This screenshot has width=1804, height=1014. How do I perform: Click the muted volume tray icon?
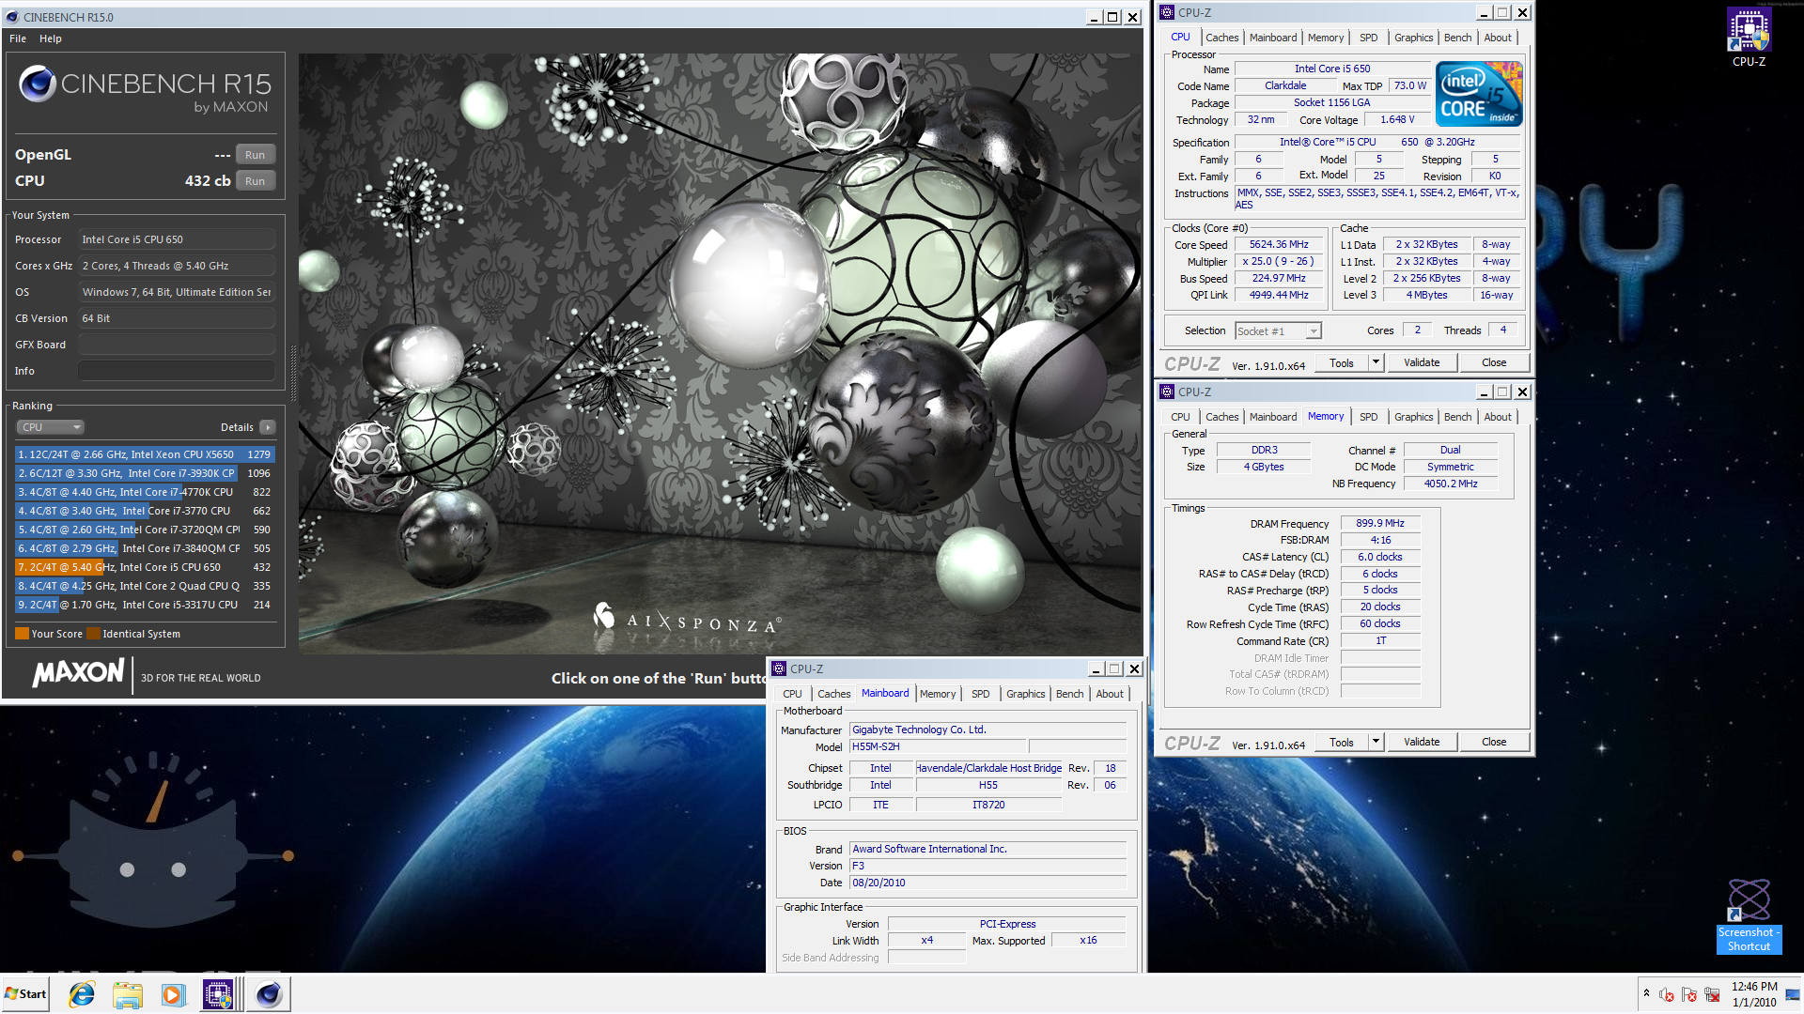click(x=1667, y=994)
